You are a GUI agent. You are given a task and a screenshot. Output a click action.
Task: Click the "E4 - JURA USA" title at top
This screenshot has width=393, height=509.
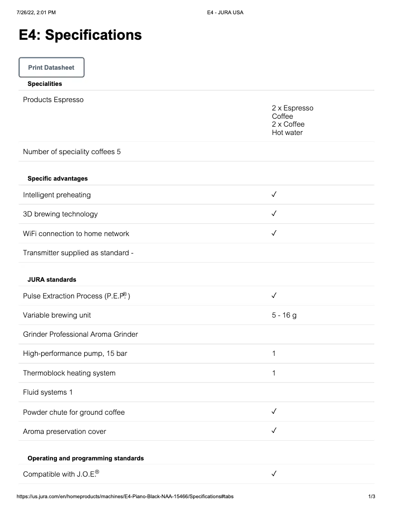pyautogui.click(x=225, y=13)
